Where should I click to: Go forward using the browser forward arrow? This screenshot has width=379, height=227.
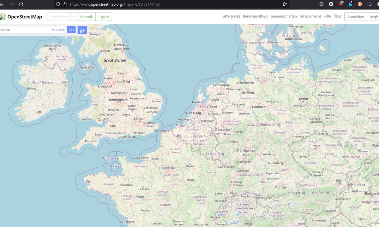[12, 4]
